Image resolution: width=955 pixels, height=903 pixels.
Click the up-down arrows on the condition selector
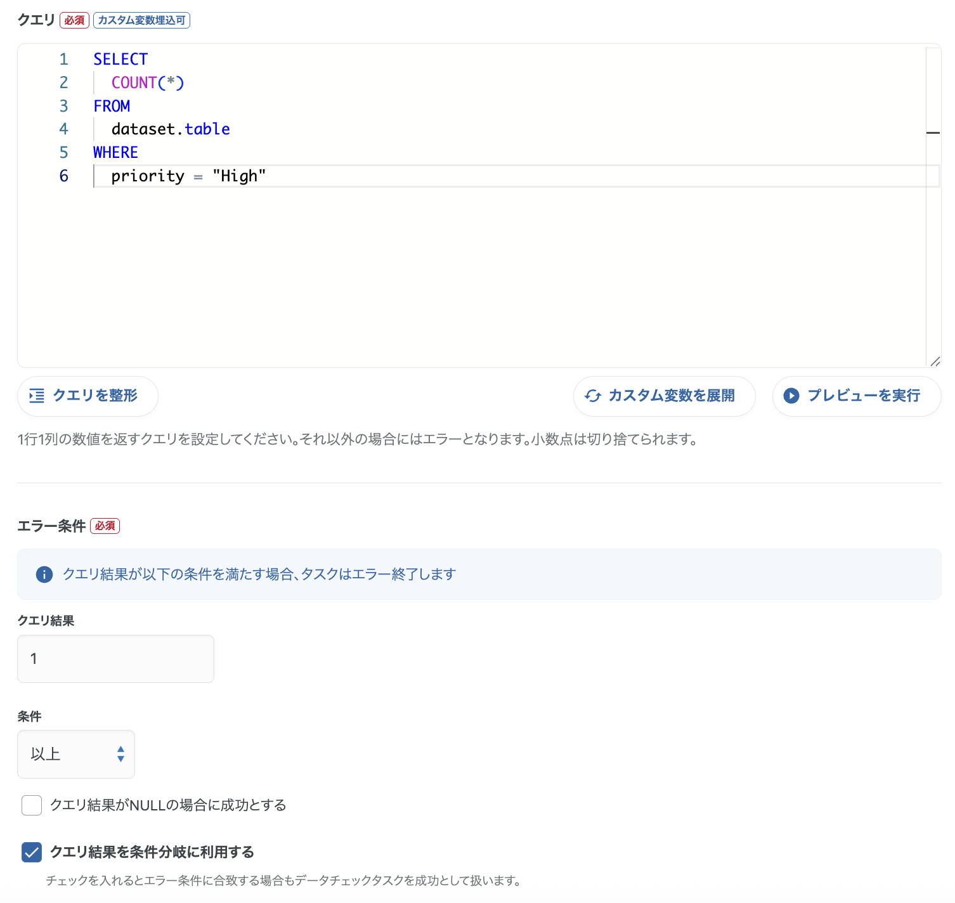(120, 754)
